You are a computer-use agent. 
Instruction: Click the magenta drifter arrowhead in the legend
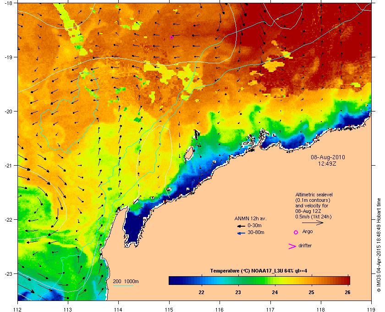click(x=292, y=246)
